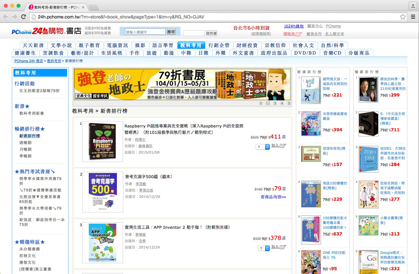Focus the author search input field
The image size is (419, 274).
click(x=194, y=33)
